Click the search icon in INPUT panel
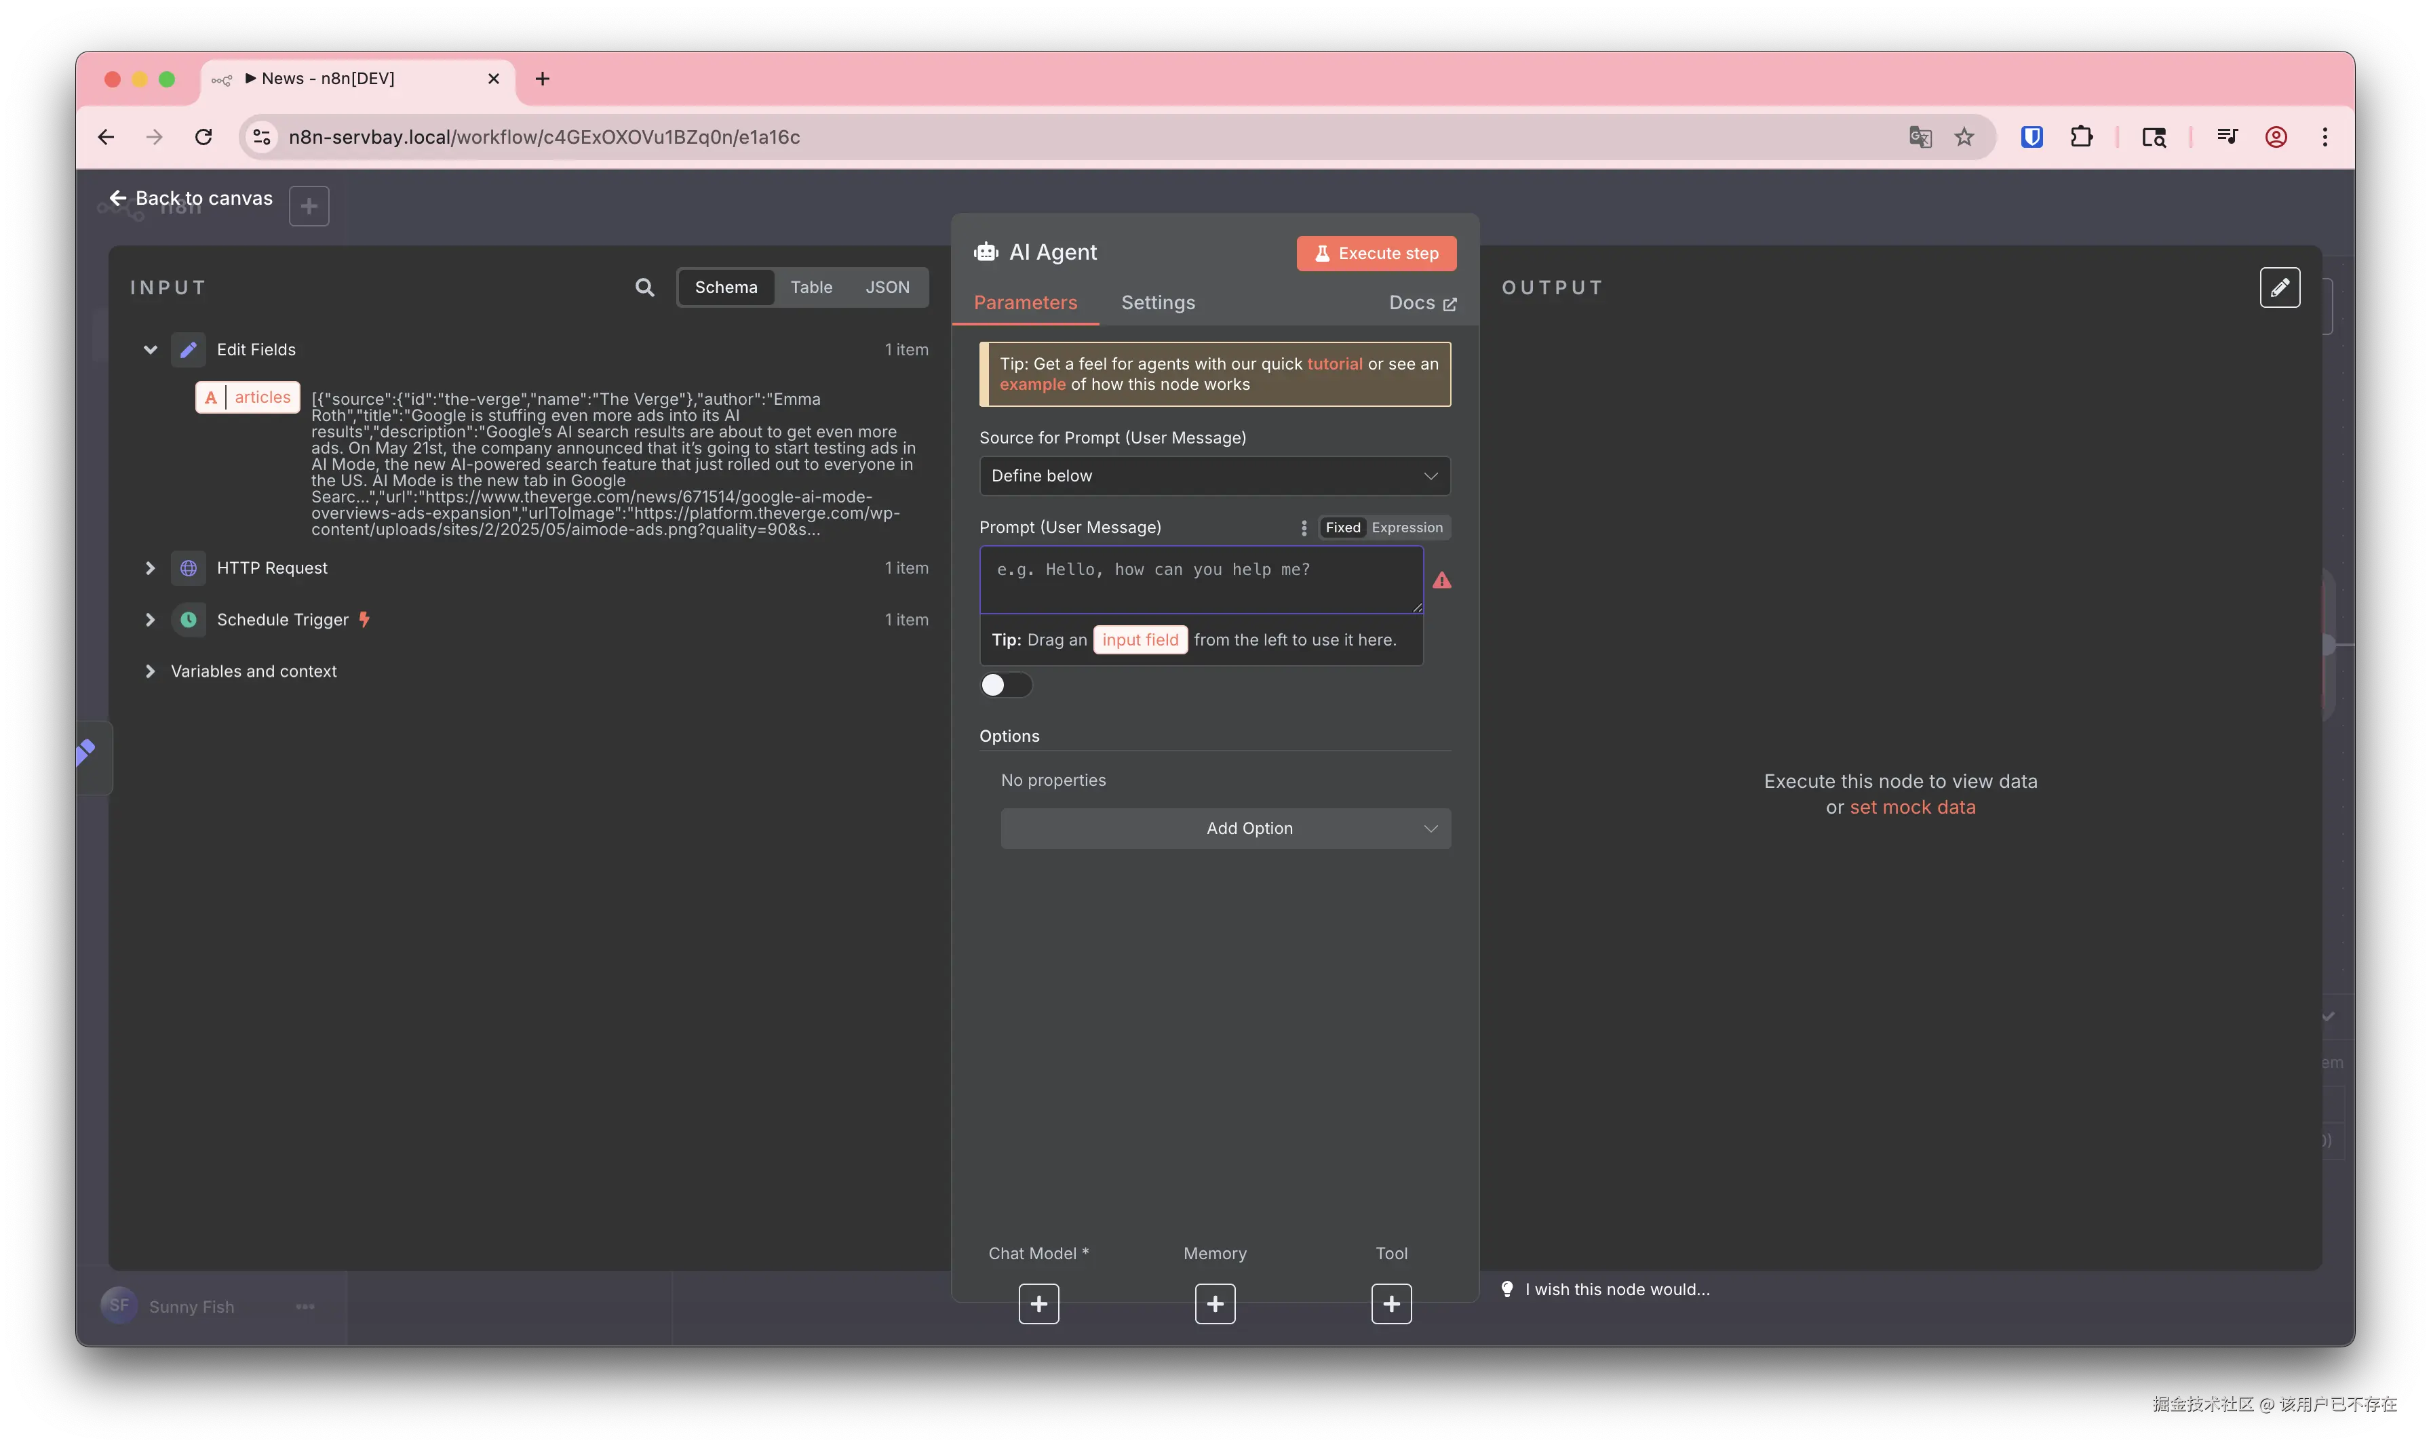 pos(644,288)
